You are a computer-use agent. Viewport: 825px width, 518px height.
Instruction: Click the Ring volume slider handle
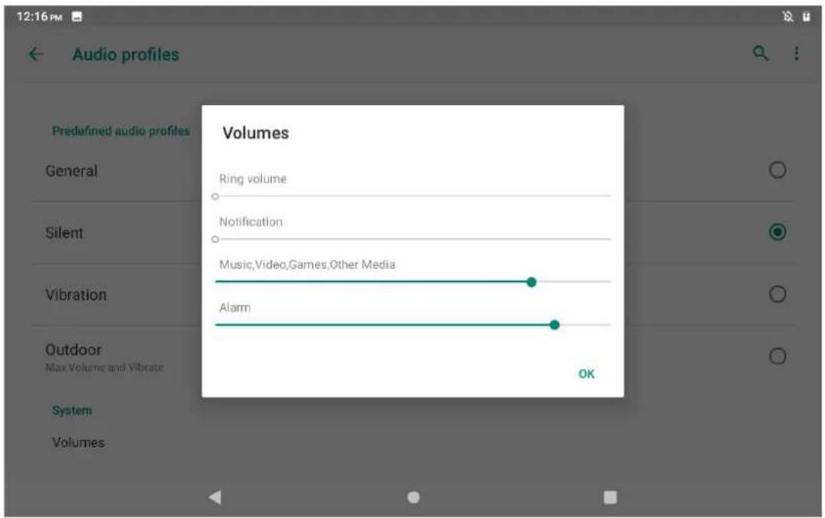click(x=215, y=196)
